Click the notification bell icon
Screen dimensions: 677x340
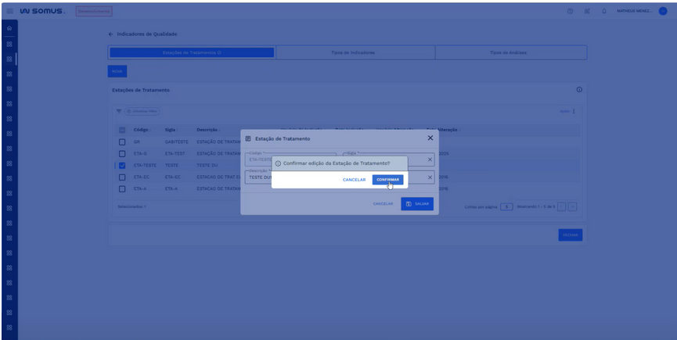tap(604, 11)
